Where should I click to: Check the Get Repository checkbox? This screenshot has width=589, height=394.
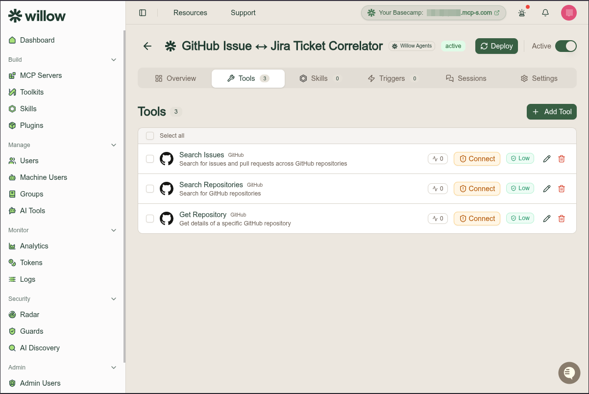coord(150,219)
